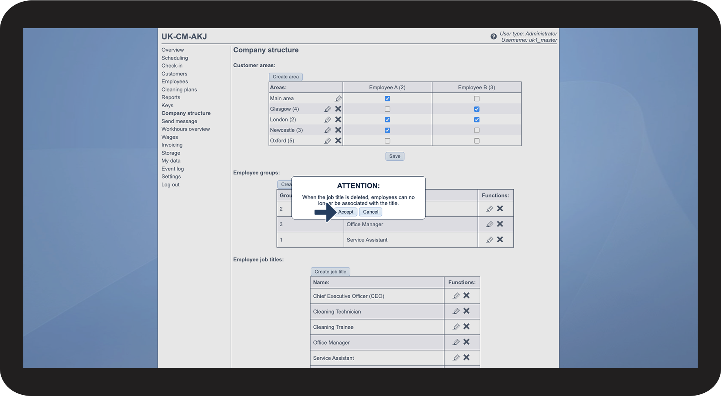Edit employee group number 2
Viewport: 721px width, 396px height.
490,209
